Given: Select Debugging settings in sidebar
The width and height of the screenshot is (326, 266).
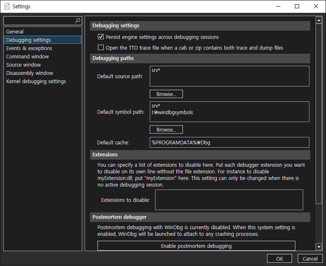Looking at the screenshot, I should click(43, 40).
